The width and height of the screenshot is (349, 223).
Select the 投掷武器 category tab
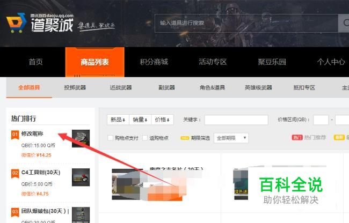75,87
